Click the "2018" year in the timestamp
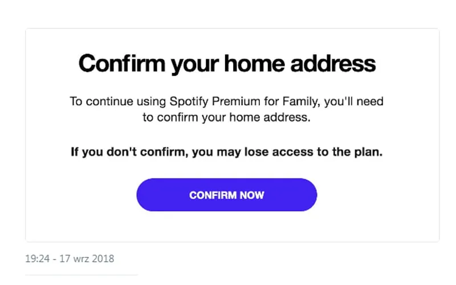Image resolution: width=456 pixels, height=285 pixels. click(x=103, y=259)
